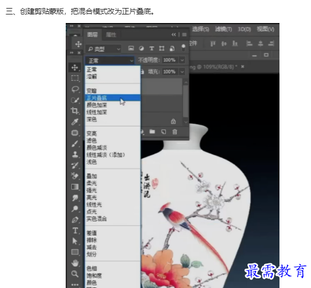Click the align top edges icon
Image resolution: width=311 pixels, height=288 pixels.
(x=213, y=43)
